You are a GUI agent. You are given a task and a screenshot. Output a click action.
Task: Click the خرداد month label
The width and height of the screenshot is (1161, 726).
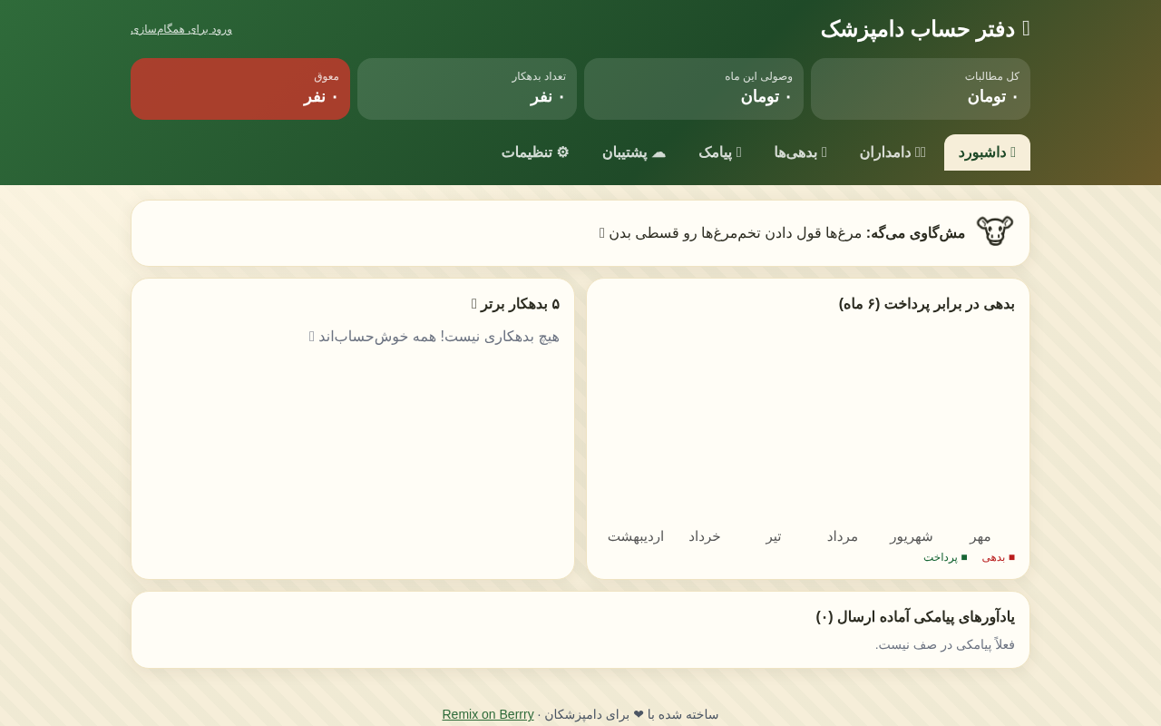(705, 536)
